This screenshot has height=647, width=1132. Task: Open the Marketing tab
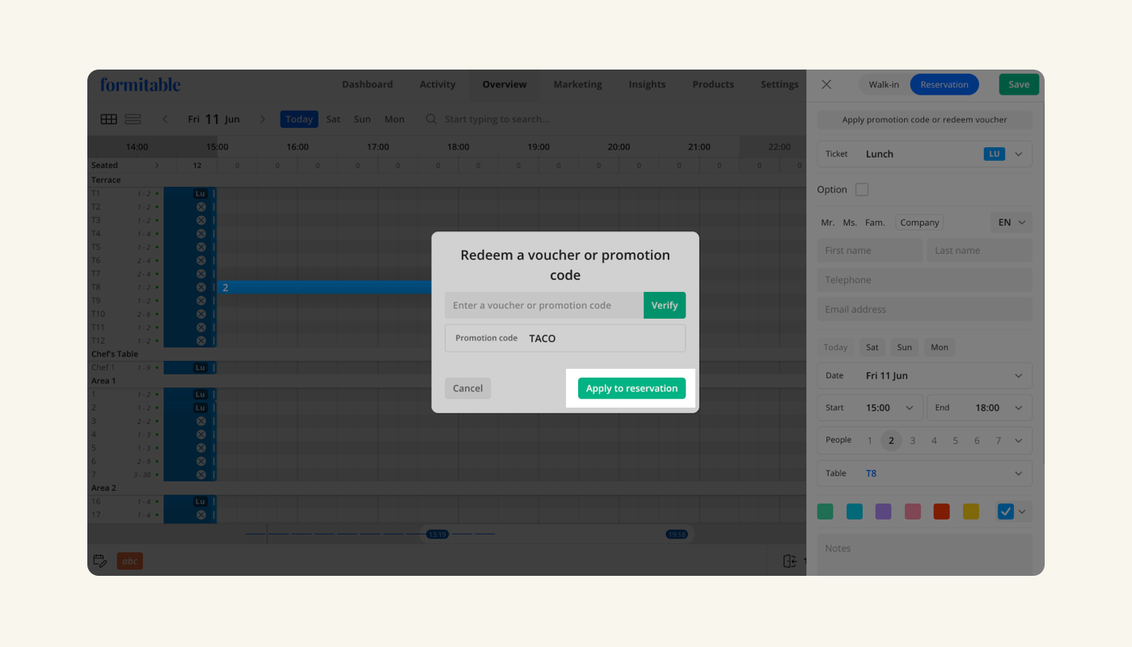coord(577,84)
